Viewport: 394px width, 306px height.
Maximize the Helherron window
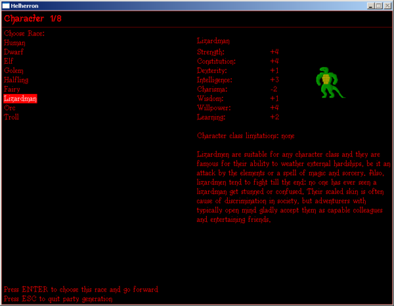[x=378, y=5]
